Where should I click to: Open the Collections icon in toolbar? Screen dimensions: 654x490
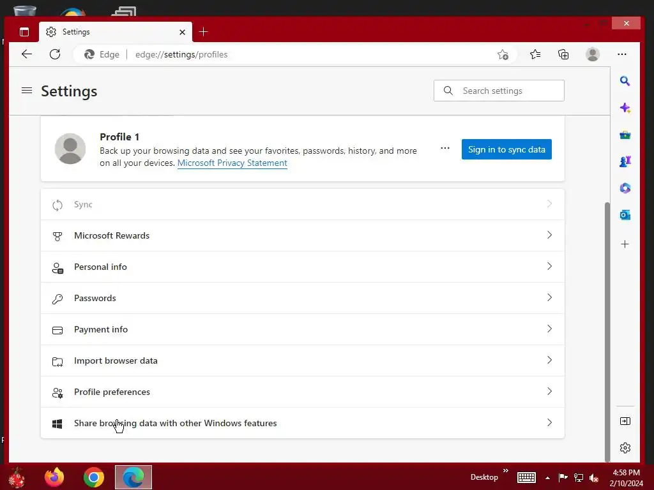coord(563,54)
